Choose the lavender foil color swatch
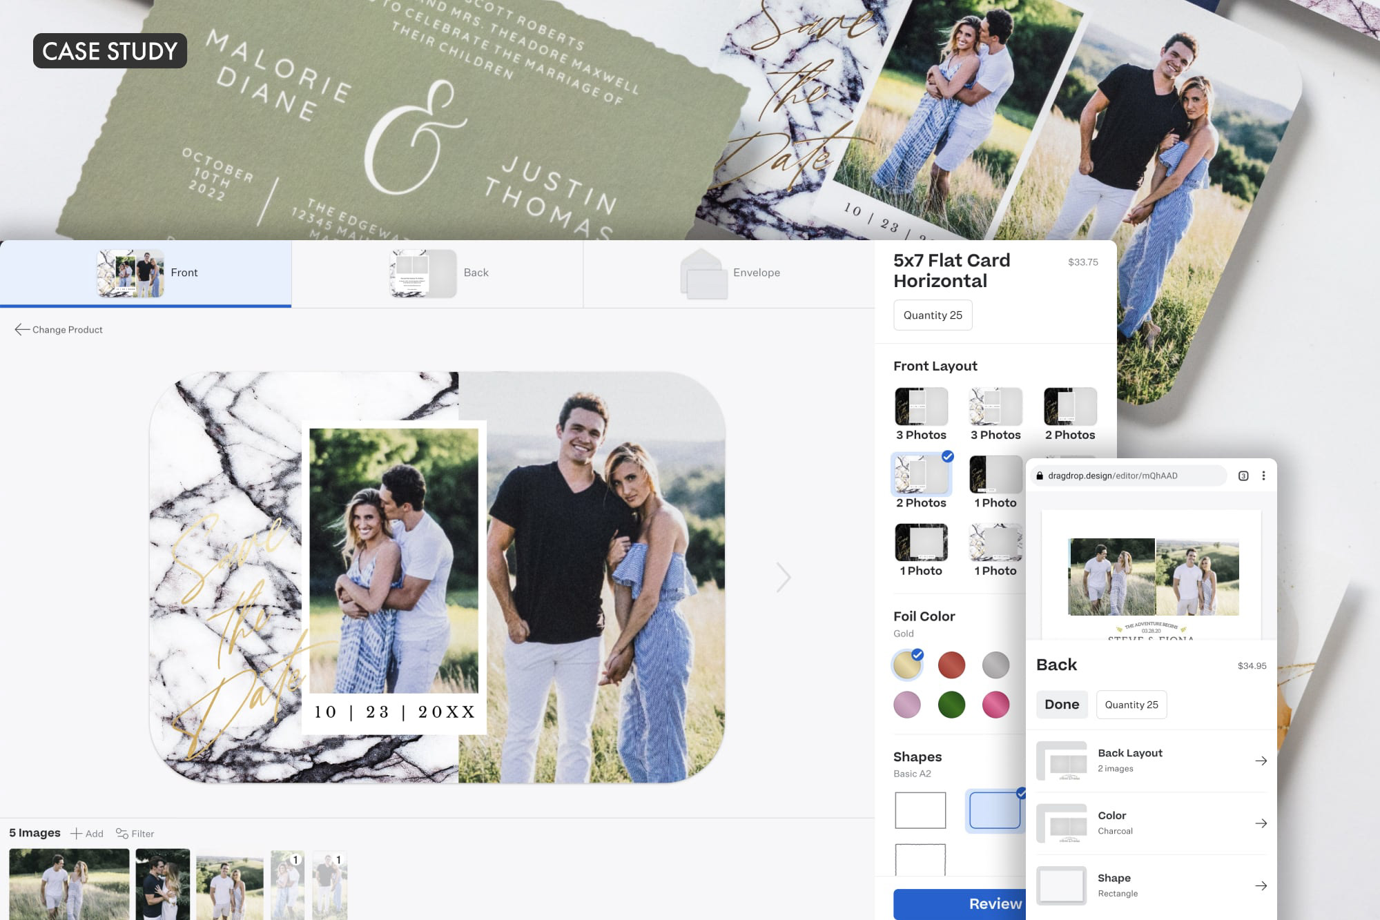The width and height of the screenshot is (1380, 920). (x=907, y=705)
